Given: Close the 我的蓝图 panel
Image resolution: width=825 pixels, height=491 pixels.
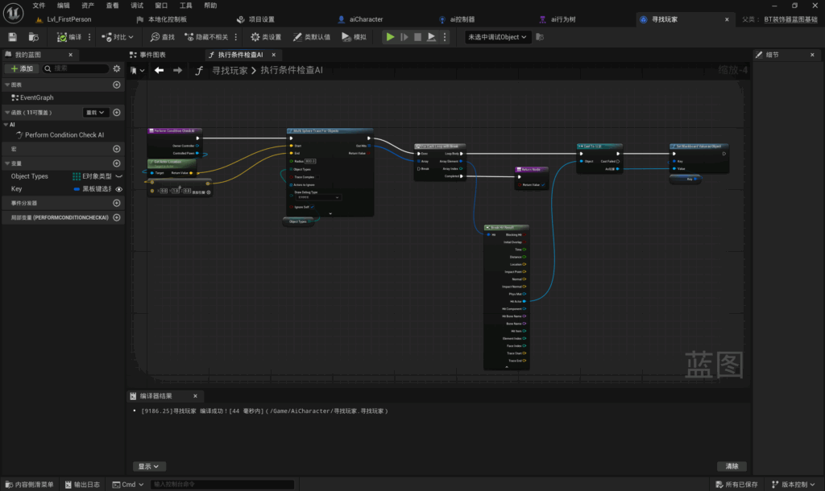Looking at the screenshot, I should click(x=71, y=55).
